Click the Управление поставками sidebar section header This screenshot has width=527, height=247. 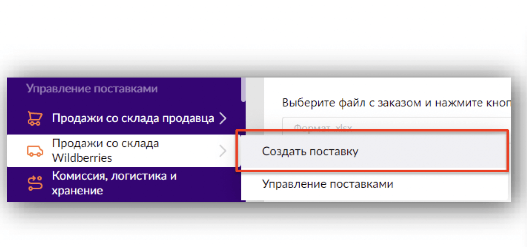[x=92, y=89]
